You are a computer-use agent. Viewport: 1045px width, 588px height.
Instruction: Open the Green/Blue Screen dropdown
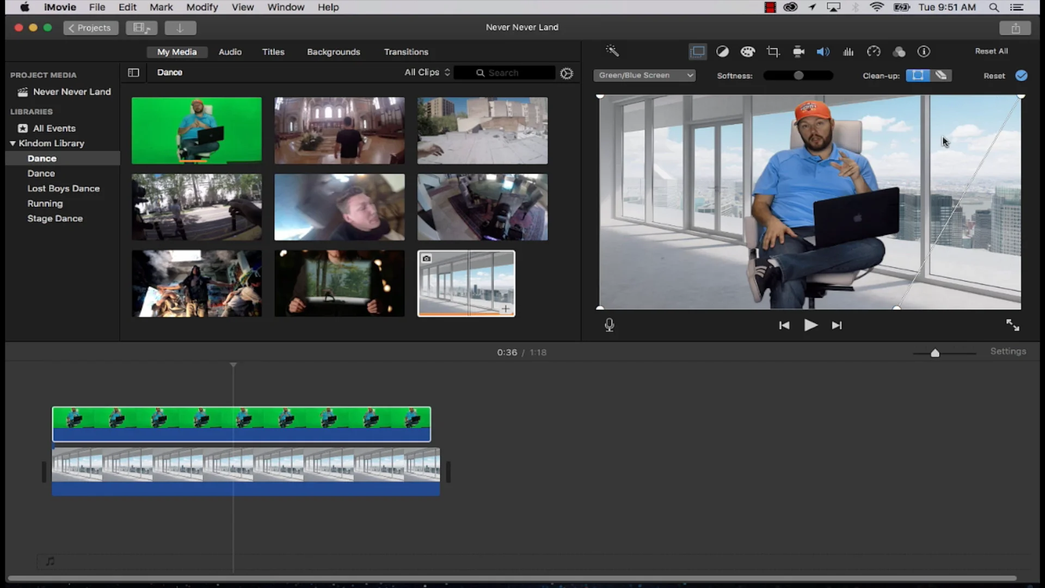pyautogui.click(x=645, y=75)
